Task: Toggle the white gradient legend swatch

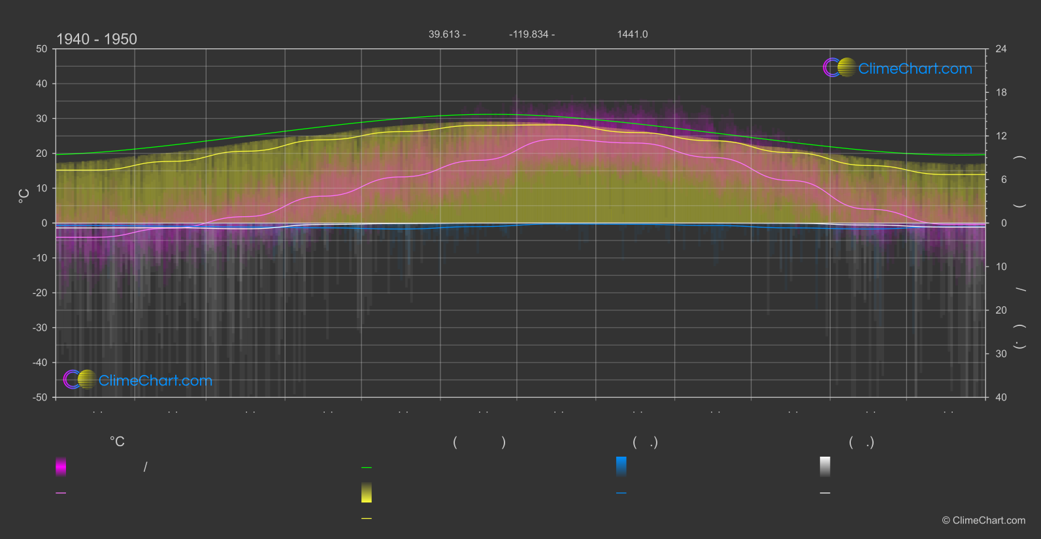Action: tap(825, 466)
